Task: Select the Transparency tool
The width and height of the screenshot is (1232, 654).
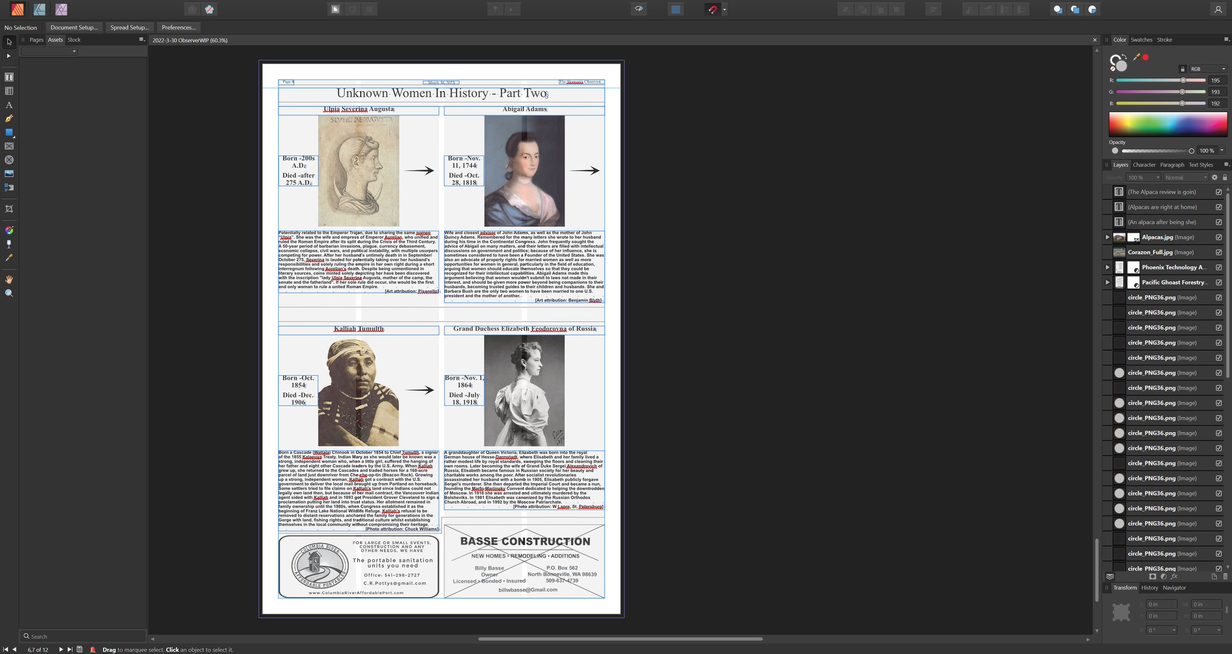Action: 9,244
